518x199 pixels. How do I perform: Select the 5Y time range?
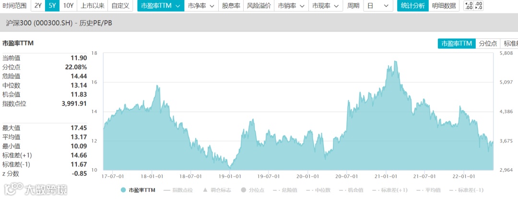coord(52,6)
